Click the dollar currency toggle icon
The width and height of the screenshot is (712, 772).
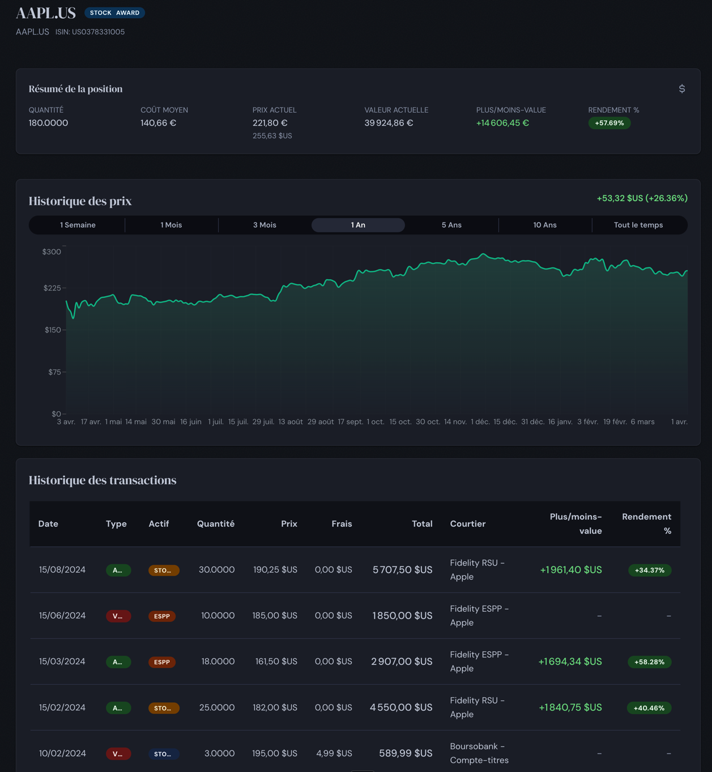coord(681,89)
